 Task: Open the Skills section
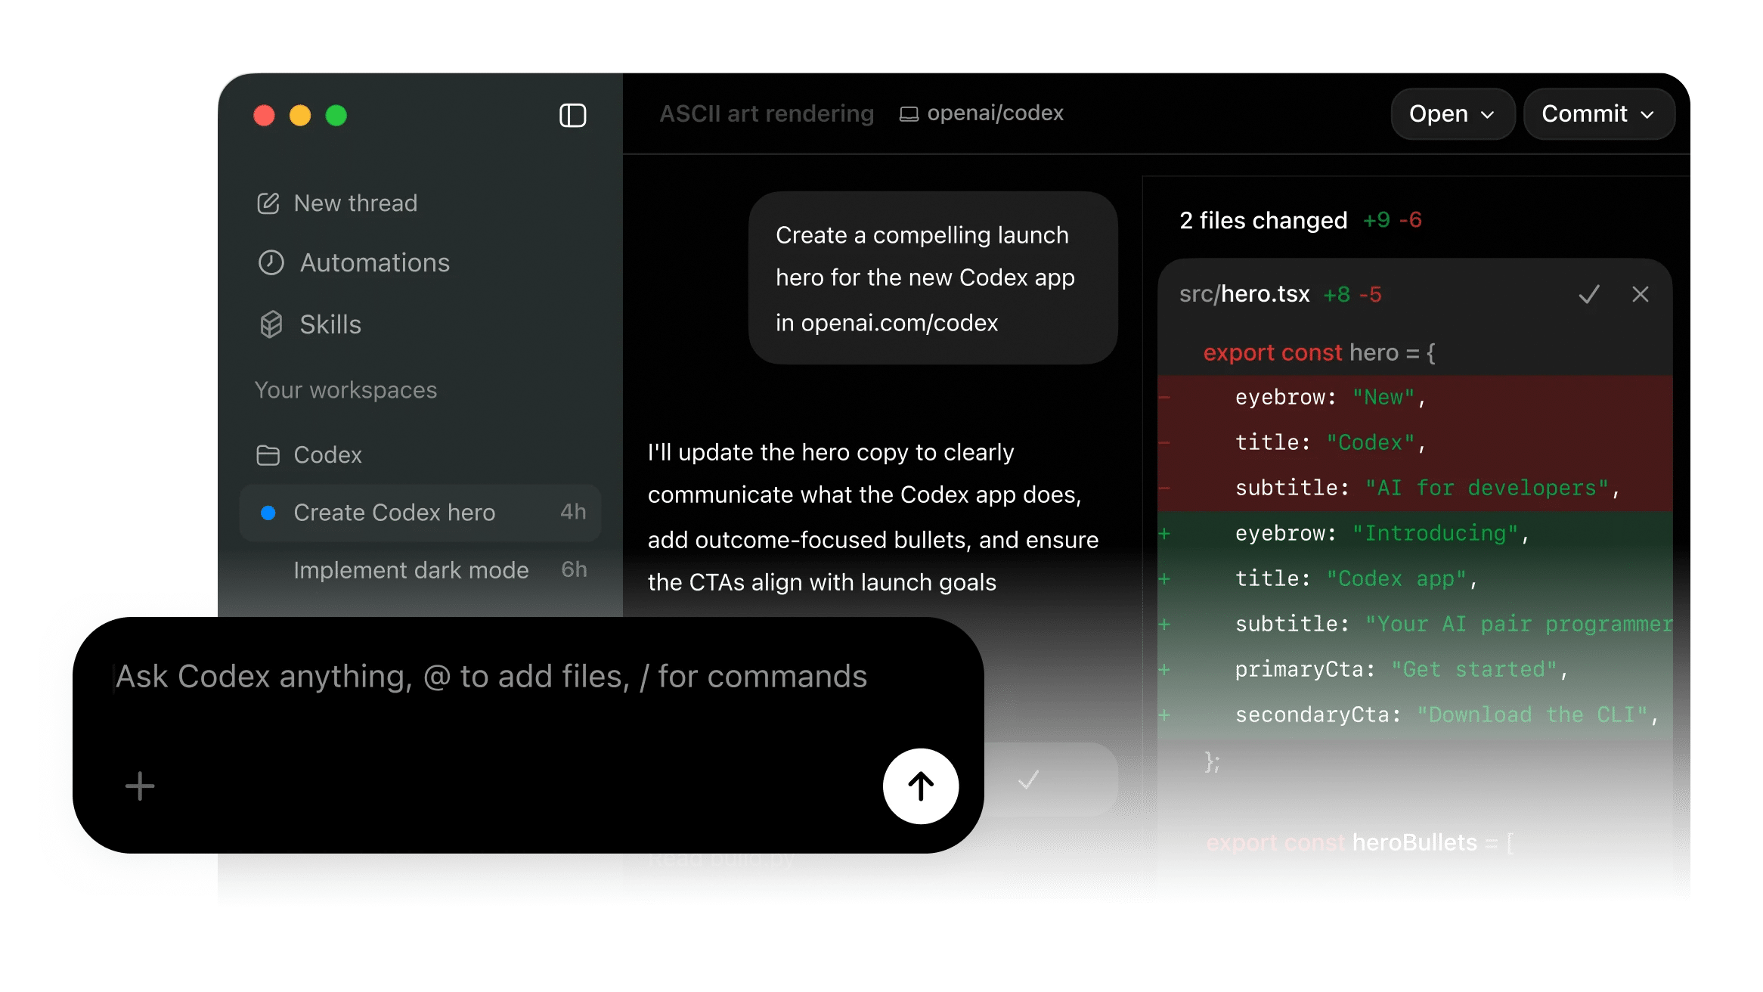(330, 324)
